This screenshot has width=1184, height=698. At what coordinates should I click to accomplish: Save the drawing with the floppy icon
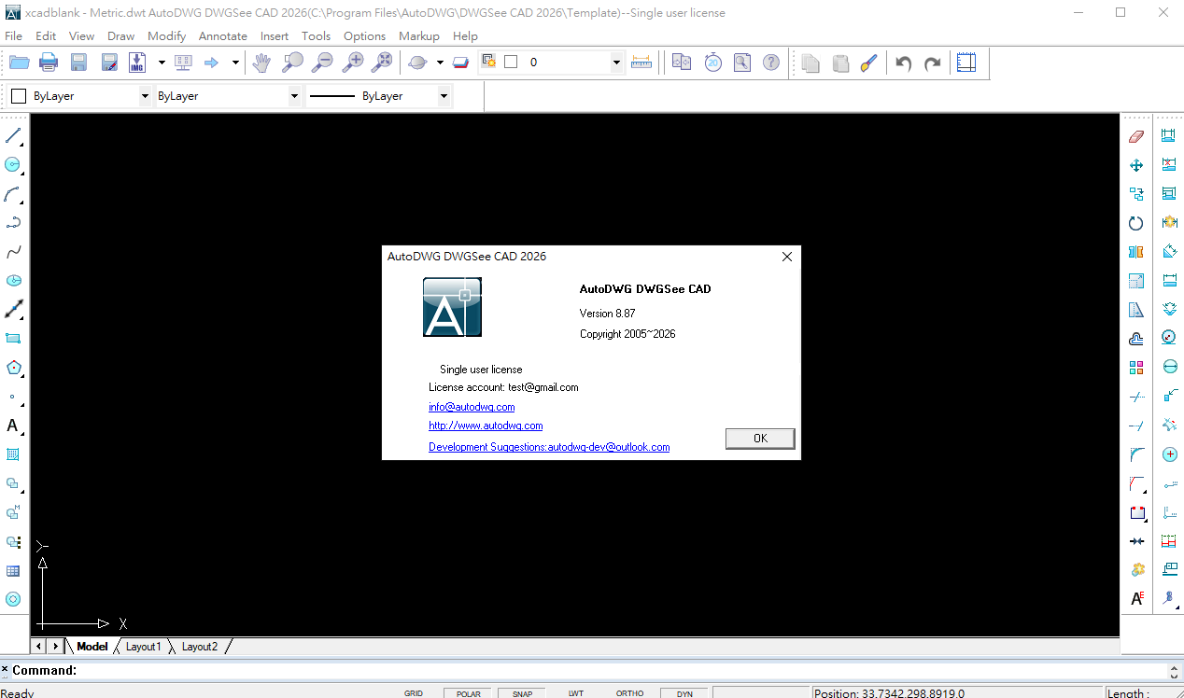click(79, 63)
